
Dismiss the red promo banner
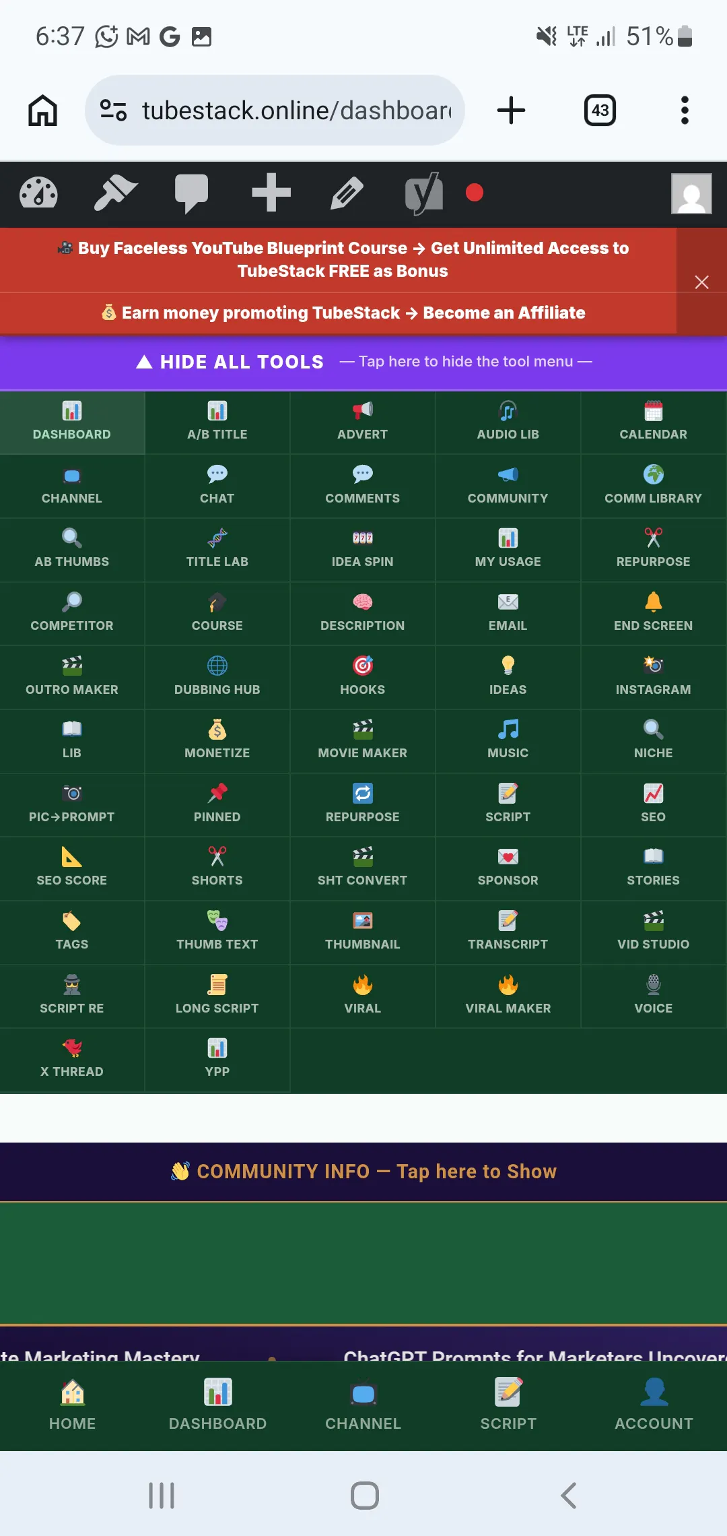point(701,282)
